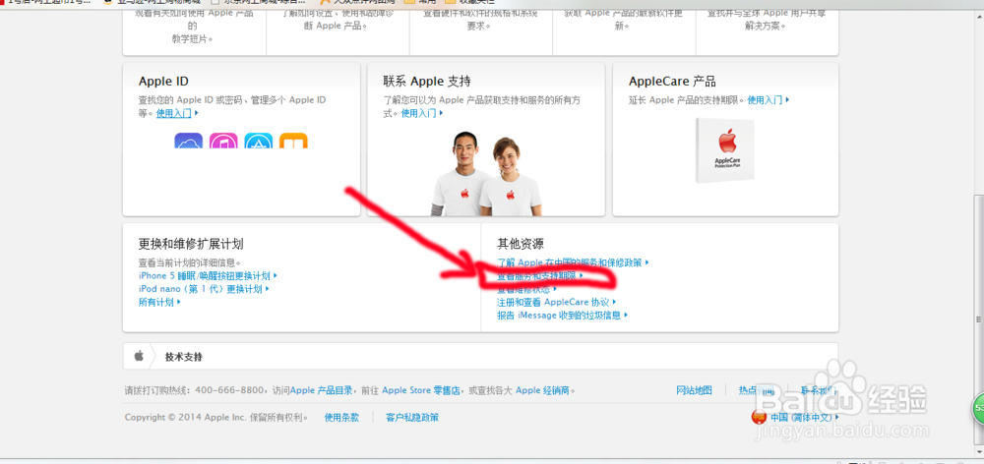Click the Copyright © 2014 Apple Inc. text
The image size is (984, 464).
pyautogui.click(x=187, y=418)
